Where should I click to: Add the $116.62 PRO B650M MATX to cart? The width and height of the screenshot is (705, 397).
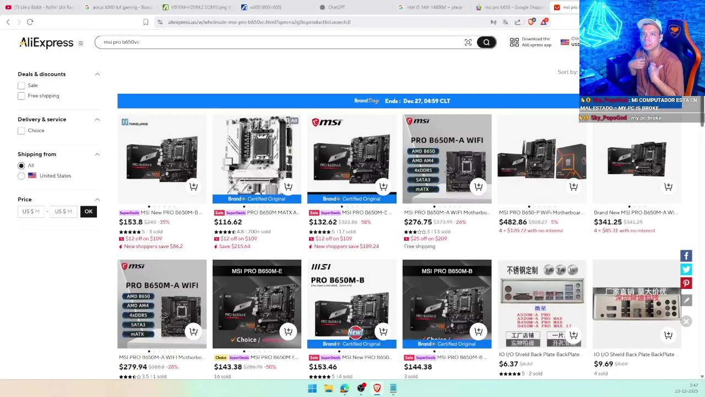pyautogui.click(x=288, y=186)
